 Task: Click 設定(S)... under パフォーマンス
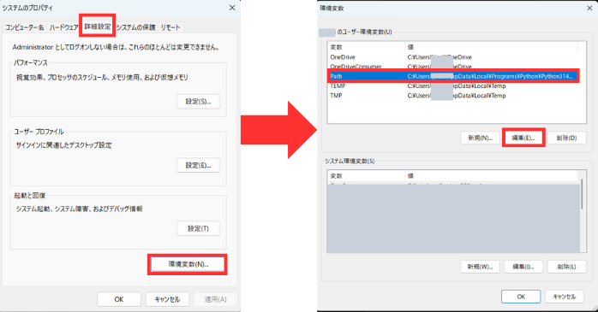coord(198,102)
